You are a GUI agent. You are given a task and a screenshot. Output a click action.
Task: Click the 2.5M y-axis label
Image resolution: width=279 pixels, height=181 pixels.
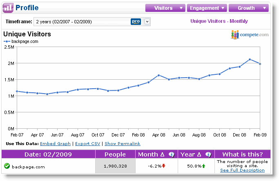tap(9, 47)
